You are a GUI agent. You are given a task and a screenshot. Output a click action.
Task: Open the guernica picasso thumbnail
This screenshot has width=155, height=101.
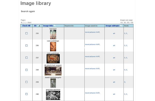[53, 95]
